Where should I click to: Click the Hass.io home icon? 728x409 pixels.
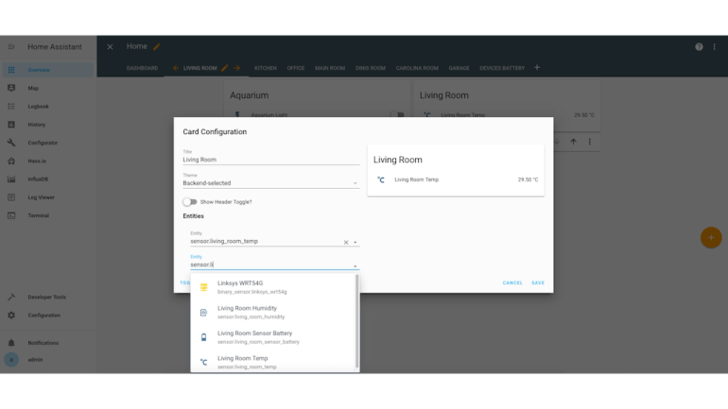point(11,161)
